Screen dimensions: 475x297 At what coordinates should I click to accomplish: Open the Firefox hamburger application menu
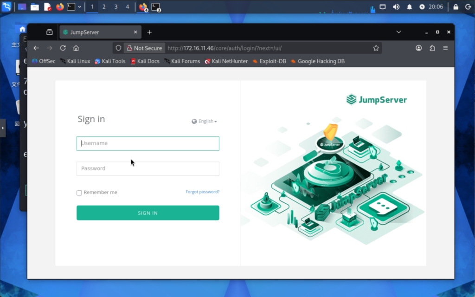(x=445, y=48)
